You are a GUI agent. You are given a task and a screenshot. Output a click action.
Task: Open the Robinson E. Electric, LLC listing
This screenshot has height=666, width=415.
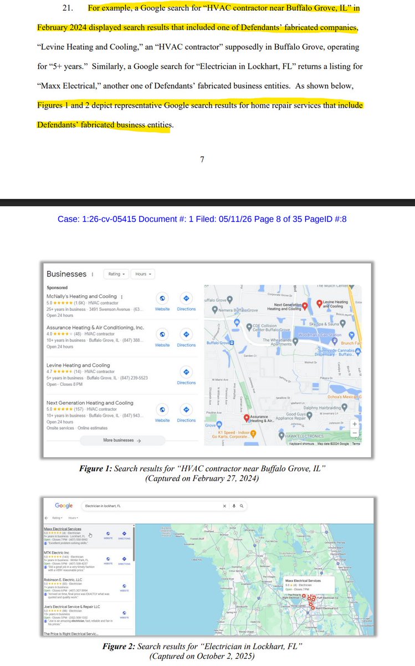[63, 580]
